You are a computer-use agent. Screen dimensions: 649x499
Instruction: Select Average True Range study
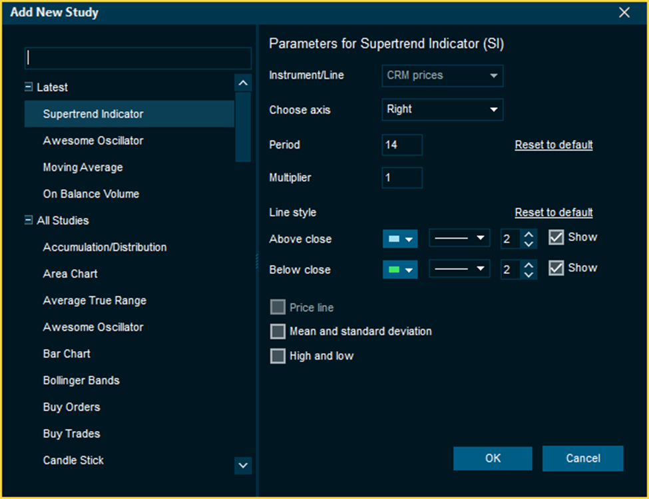pos(95,300)
